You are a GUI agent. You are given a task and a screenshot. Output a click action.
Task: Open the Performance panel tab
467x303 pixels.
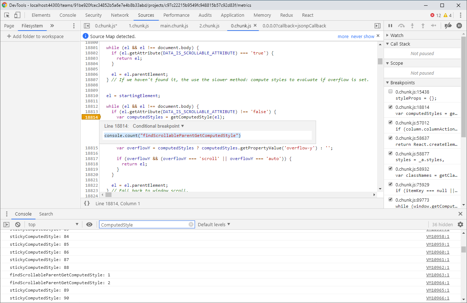177,15
